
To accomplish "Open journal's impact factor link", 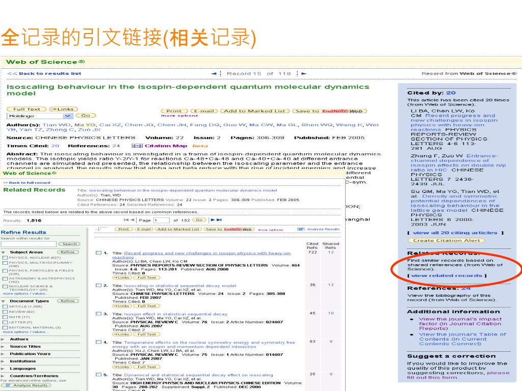I will pos(460,323).
